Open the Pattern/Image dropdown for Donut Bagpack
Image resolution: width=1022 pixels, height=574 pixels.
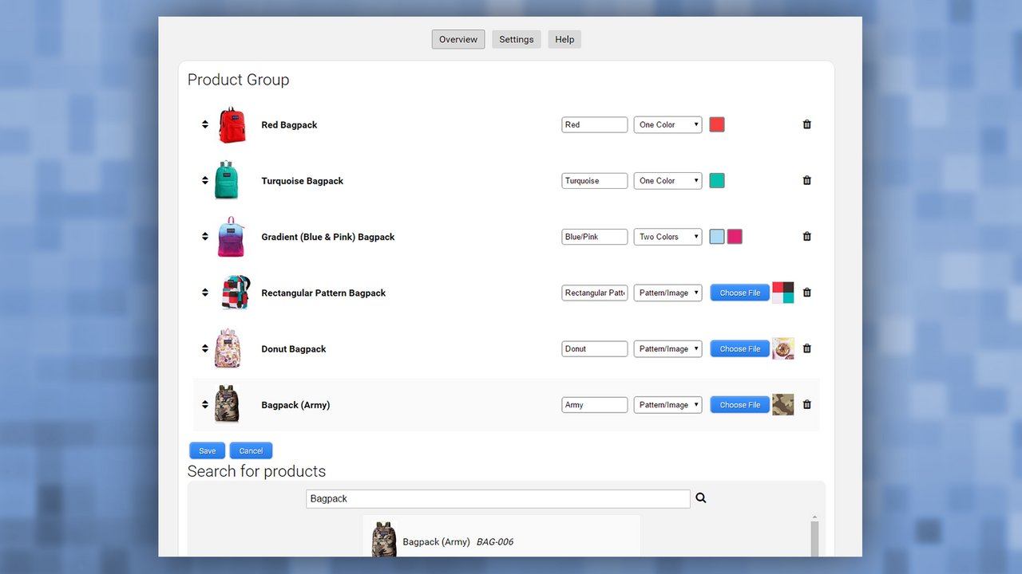pos(667,348)
